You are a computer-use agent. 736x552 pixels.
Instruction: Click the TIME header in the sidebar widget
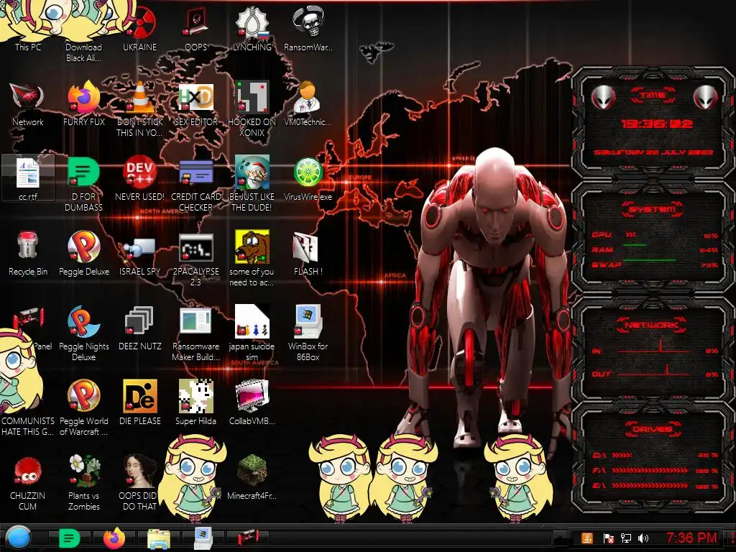[653, 96]
